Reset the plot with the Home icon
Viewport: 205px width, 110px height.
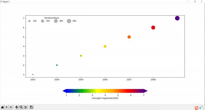pos(2,107)
